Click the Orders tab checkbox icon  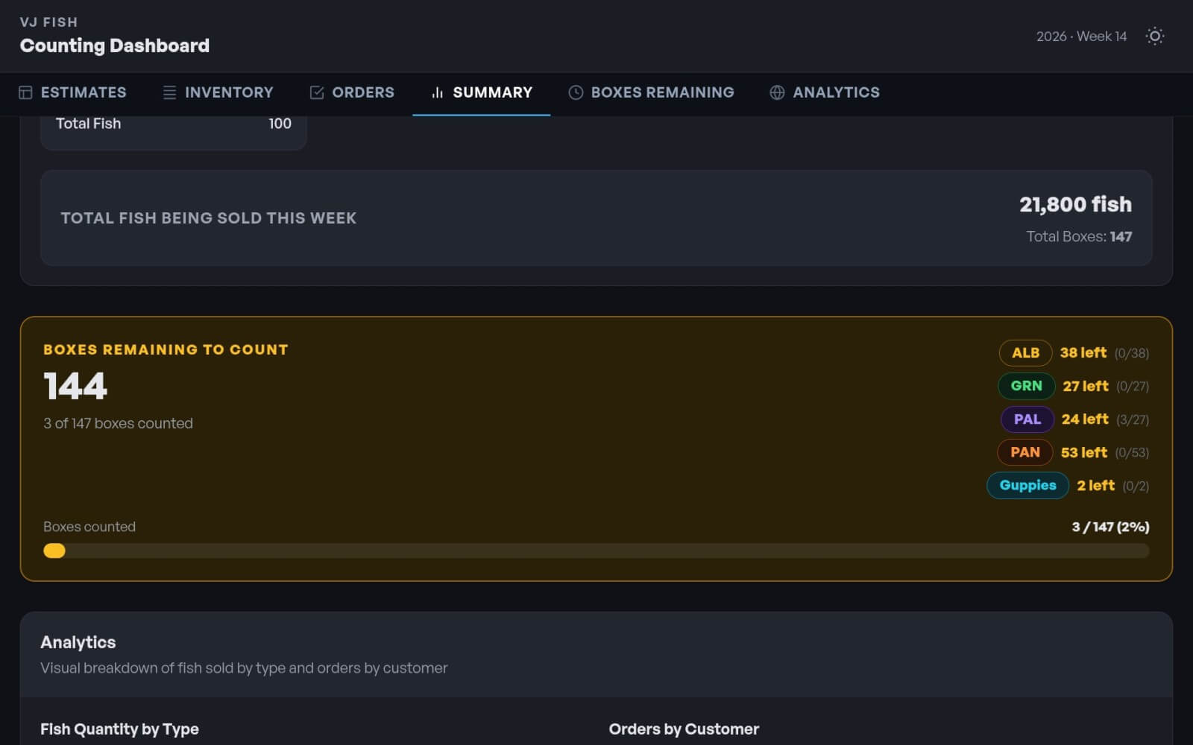point(317,92)
